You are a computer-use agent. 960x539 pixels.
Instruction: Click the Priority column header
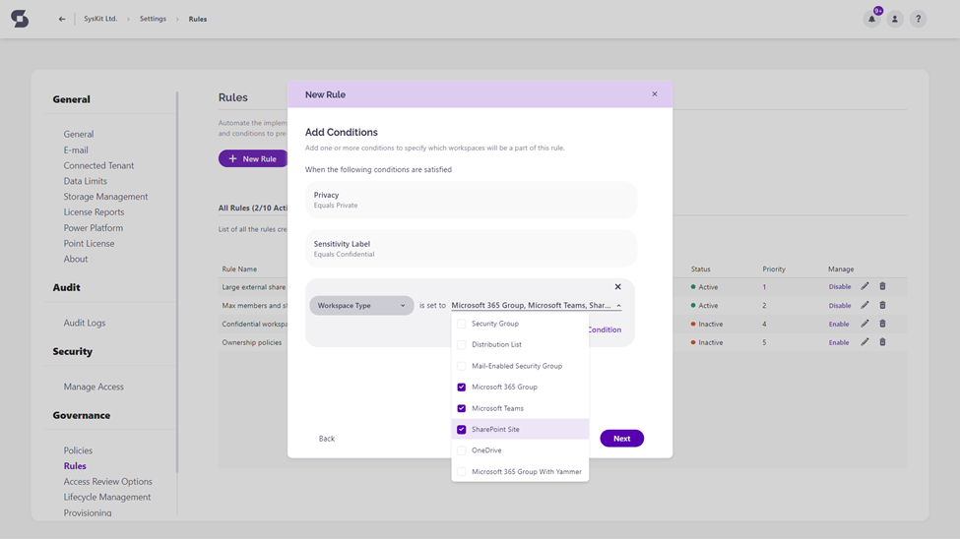tap(774, 269)
